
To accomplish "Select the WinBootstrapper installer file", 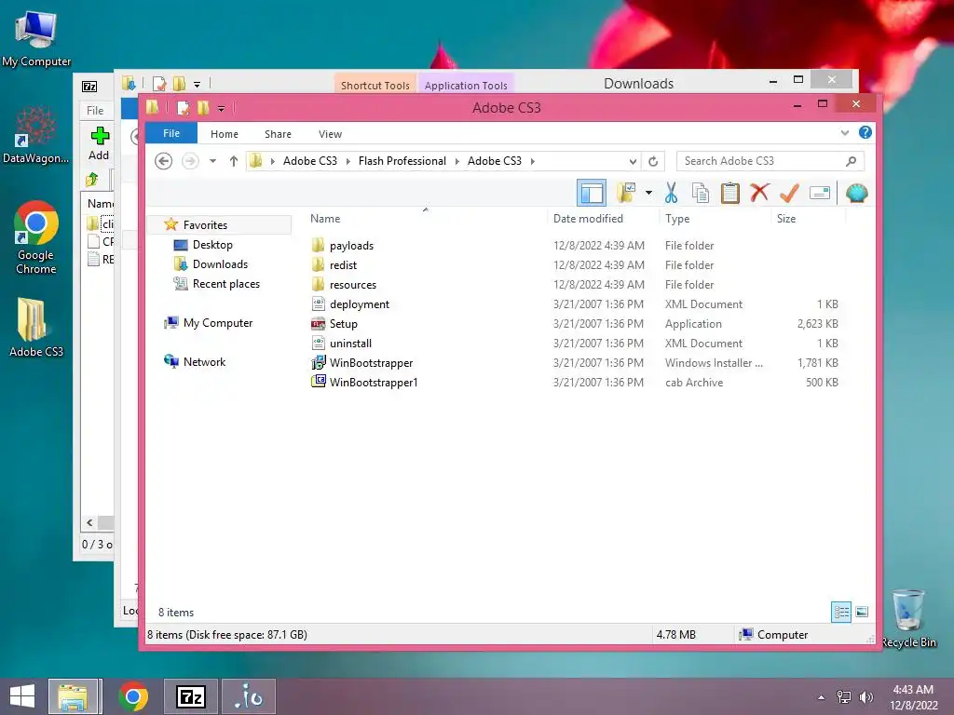I will coord(371,363).
